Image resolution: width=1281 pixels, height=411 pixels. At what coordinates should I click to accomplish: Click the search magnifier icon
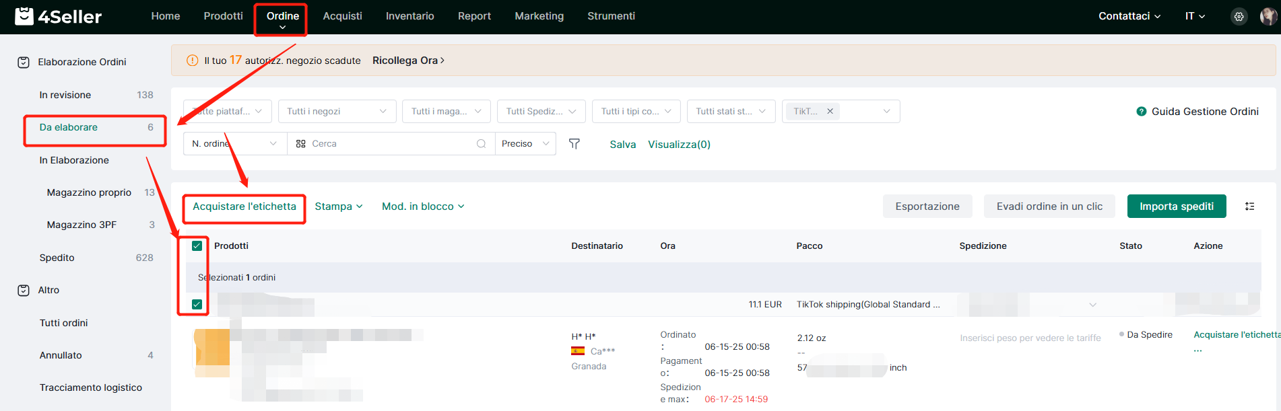[x=481, y=144]
